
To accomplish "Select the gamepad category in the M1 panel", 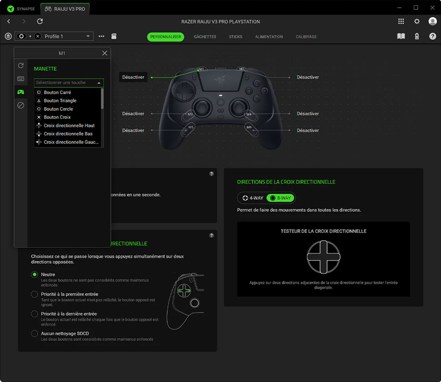I will coord(21,92).
